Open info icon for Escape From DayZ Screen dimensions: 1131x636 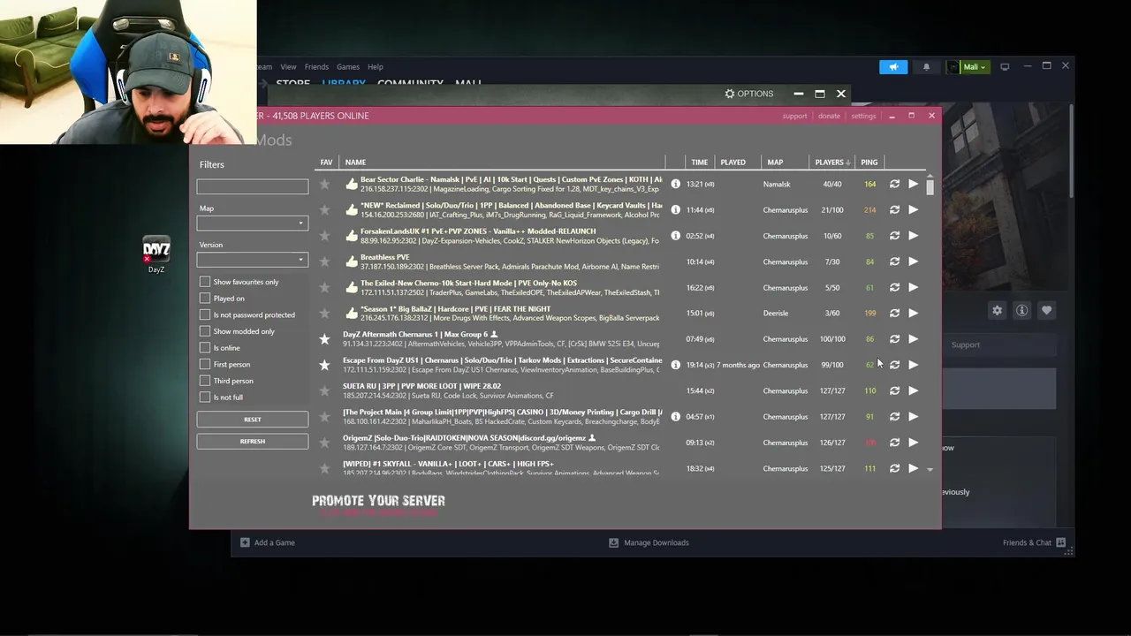(676, 365)
